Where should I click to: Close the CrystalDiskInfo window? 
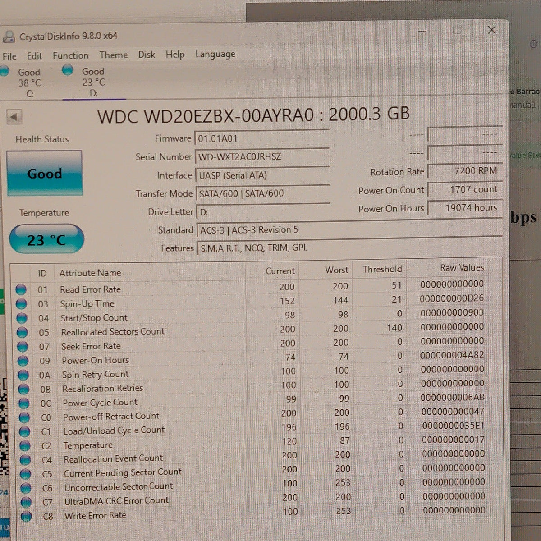(x=492, y=30)
